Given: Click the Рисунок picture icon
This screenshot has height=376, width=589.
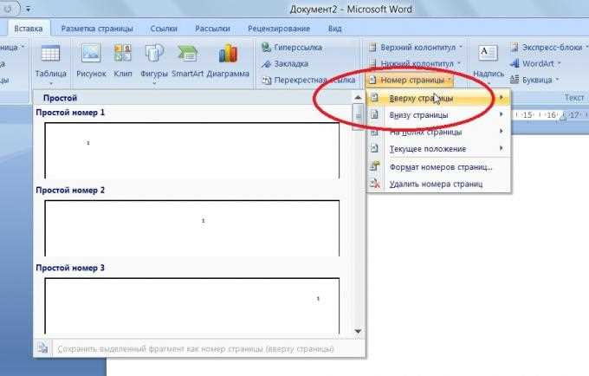Looking at the screenshot, I should (x=91, y=54).
